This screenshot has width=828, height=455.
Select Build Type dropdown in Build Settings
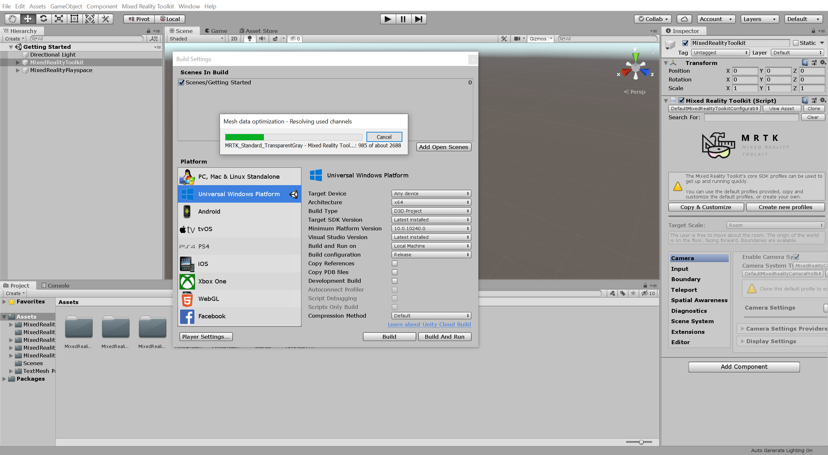point(430,211)
